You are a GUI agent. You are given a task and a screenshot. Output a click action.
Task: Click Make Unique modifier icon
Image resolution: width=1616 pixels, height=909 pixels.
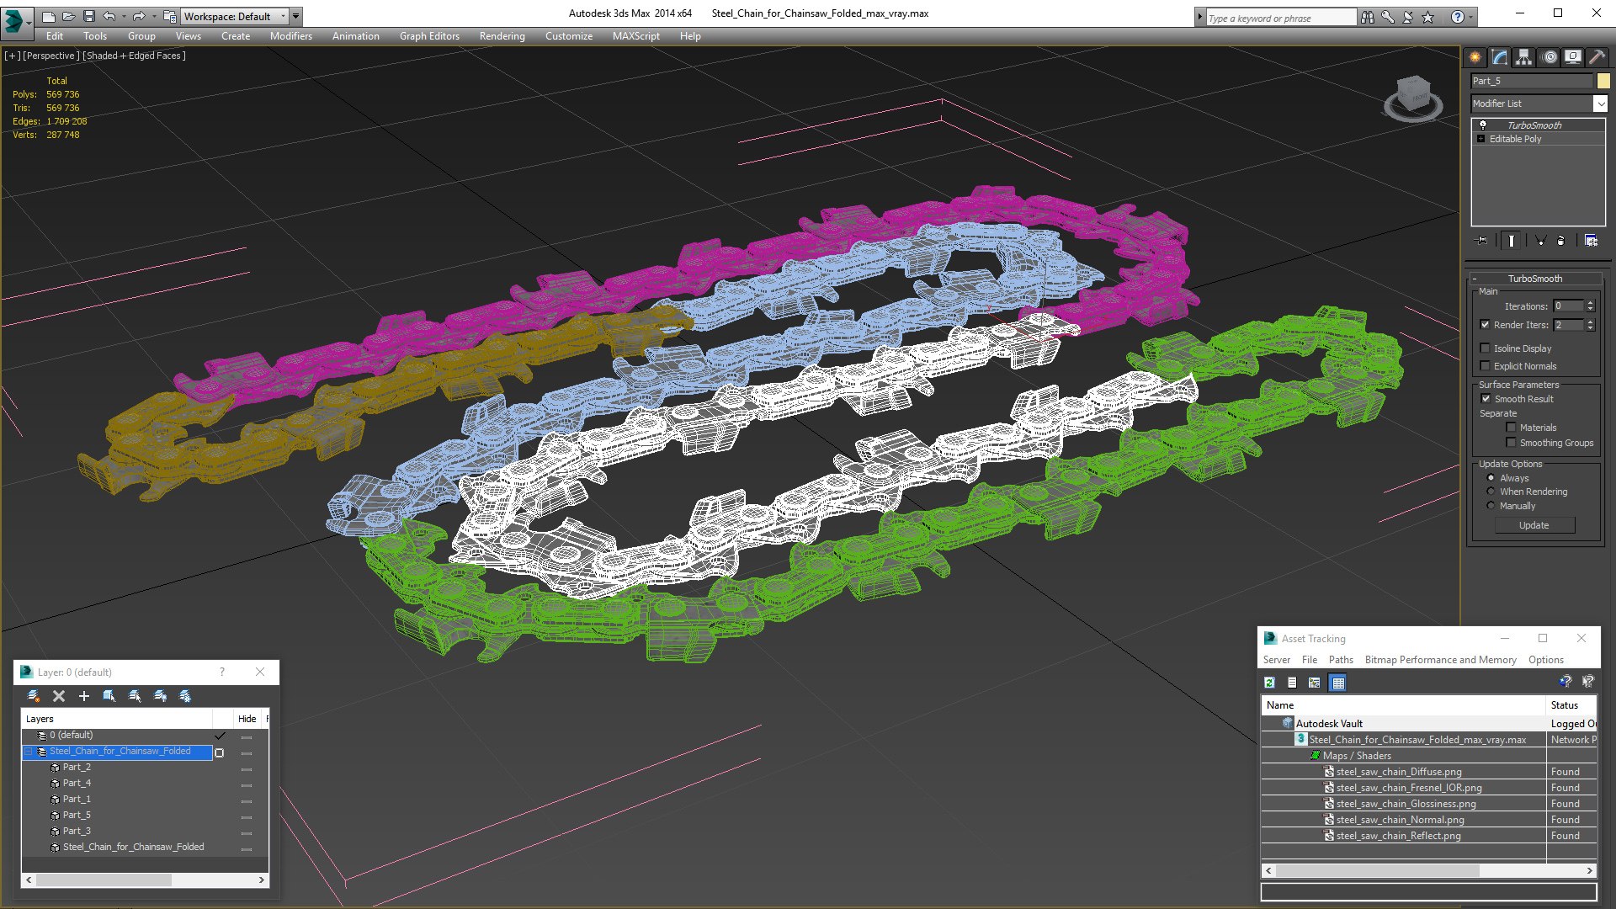pyautogui.click(x=1540, y=241)
